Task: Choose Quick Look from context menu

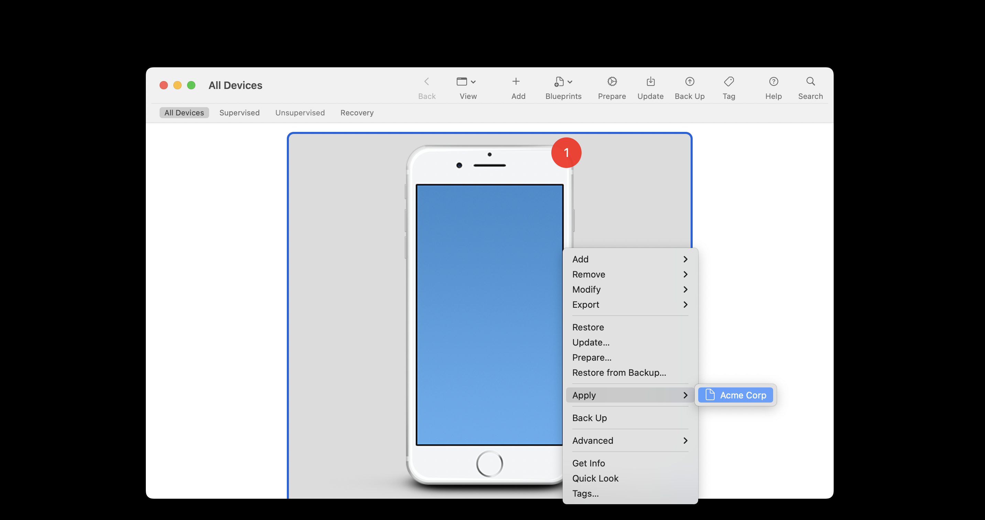Action: click(x=630, y=478)
